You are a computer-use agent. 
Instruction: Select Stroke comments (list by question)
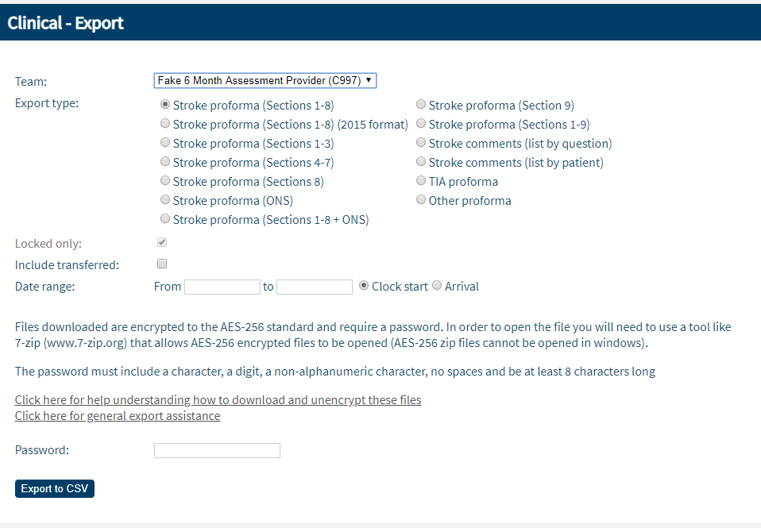click(421, 143)
